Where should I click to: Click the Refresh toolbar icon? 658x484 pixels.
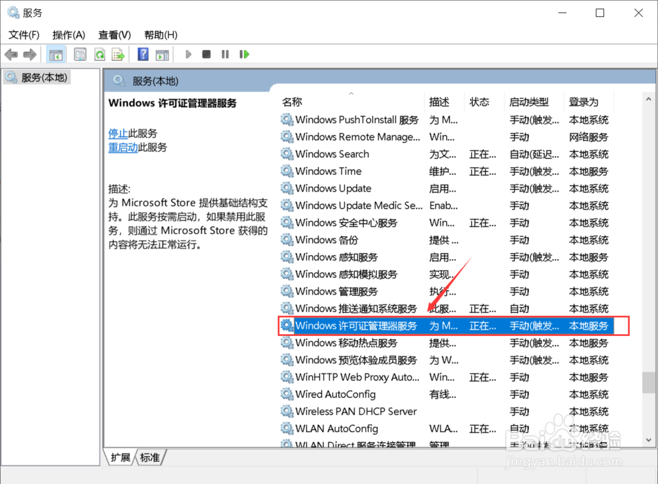click(100, 55)
